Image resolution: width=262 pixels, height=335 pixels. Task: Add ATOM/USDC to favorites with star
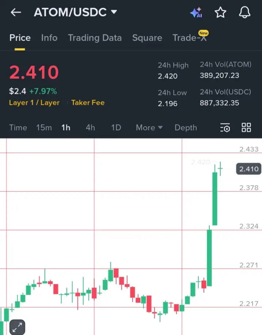coord(220,12)
